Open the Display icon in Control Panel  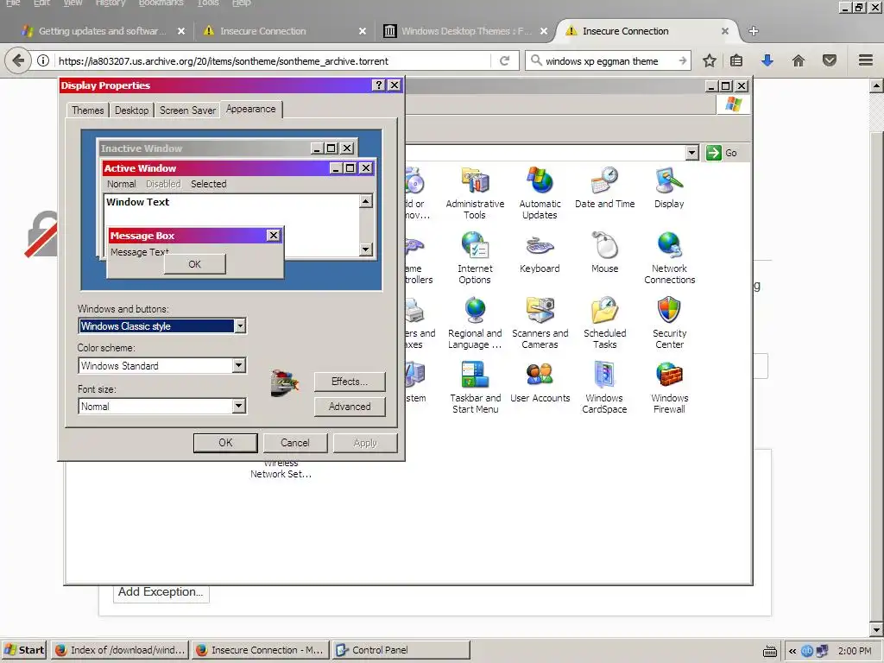669,187
